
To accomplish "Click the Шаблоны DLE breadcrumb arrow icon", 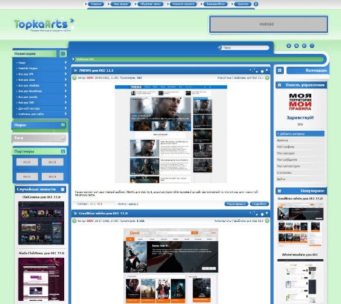I will pos(73,59).
